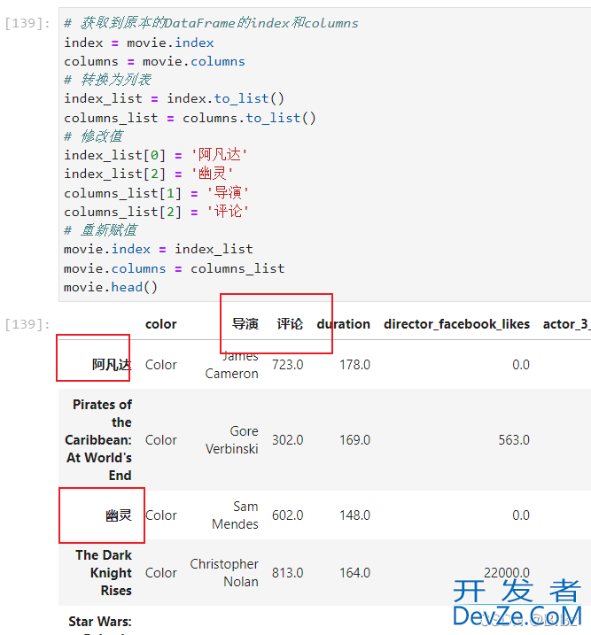Viewport: 591px width, 635px height.
Task: Click the 'color' column header
Action: [160, 324]
